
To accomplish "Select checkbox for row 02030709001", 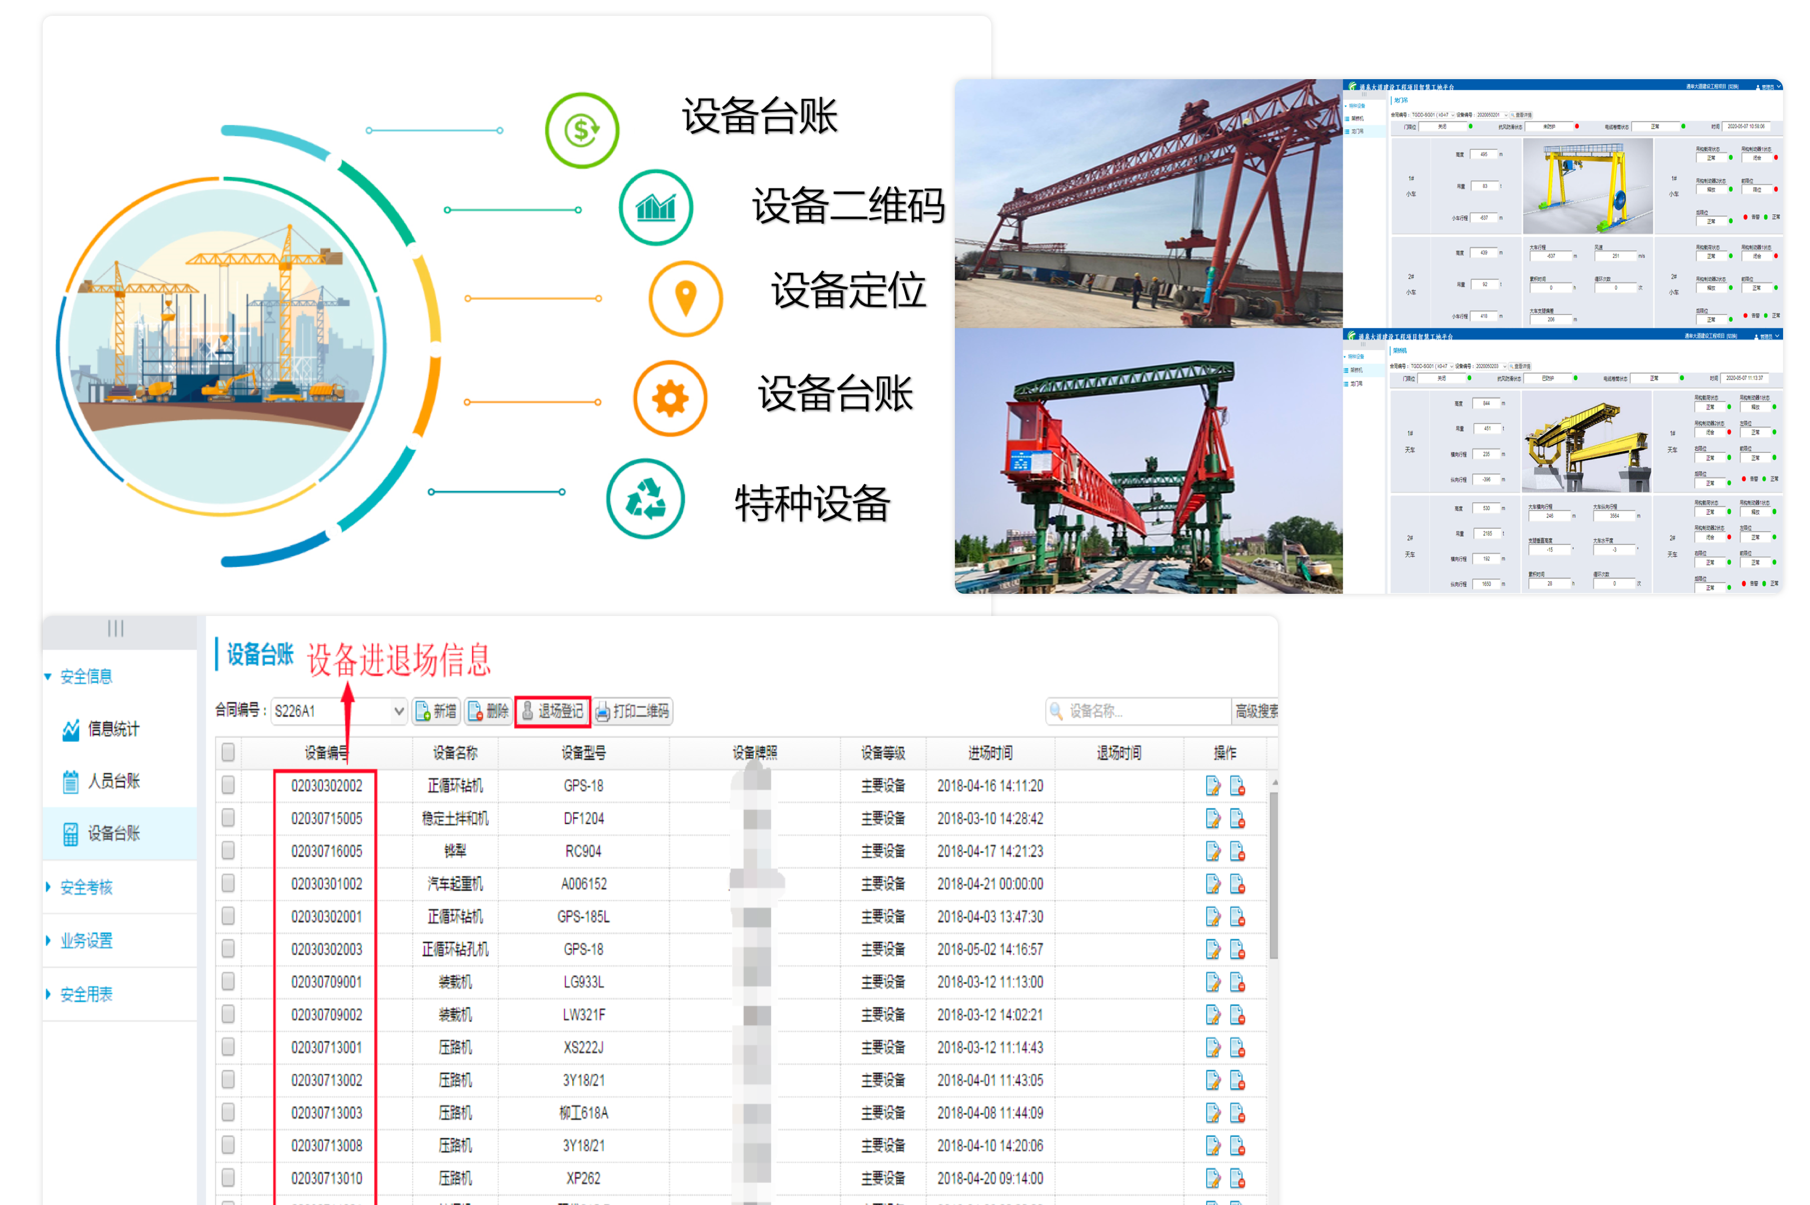I will click(x=228, y=981).
